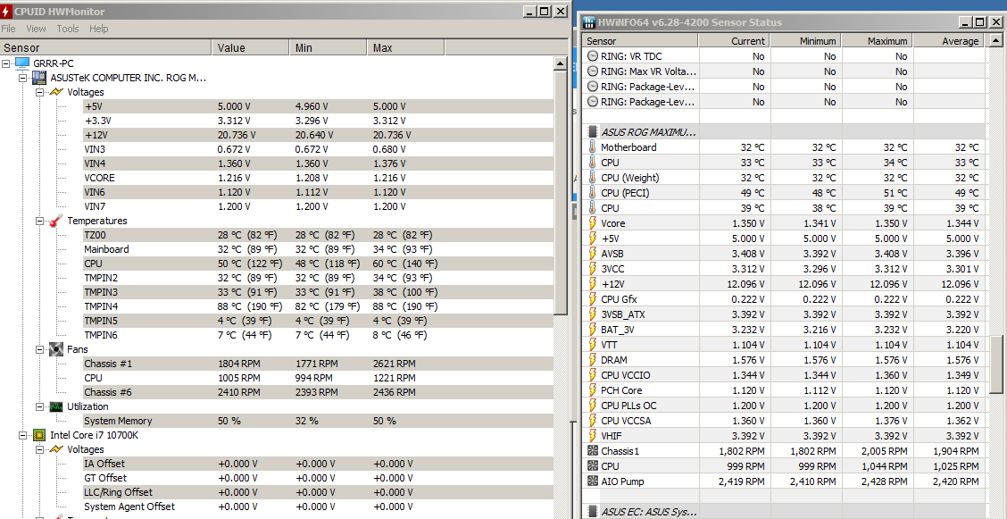Click the lightning icon beside CPU Gfx
1007x519 pixels.
click(x=593, y=298)
